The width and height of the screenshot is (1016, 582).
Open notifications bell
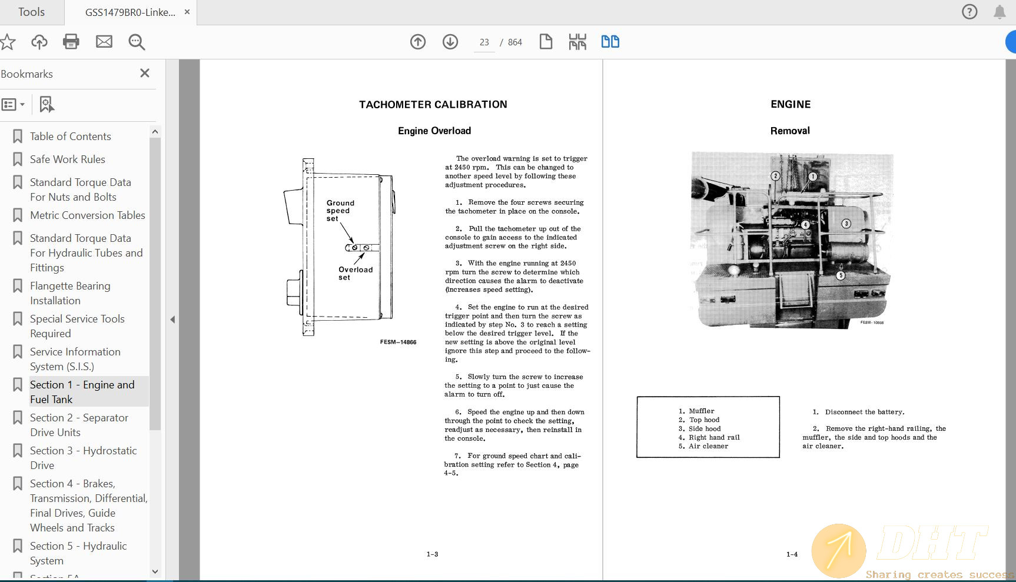pyautogui.click(x=1000, y=12)
